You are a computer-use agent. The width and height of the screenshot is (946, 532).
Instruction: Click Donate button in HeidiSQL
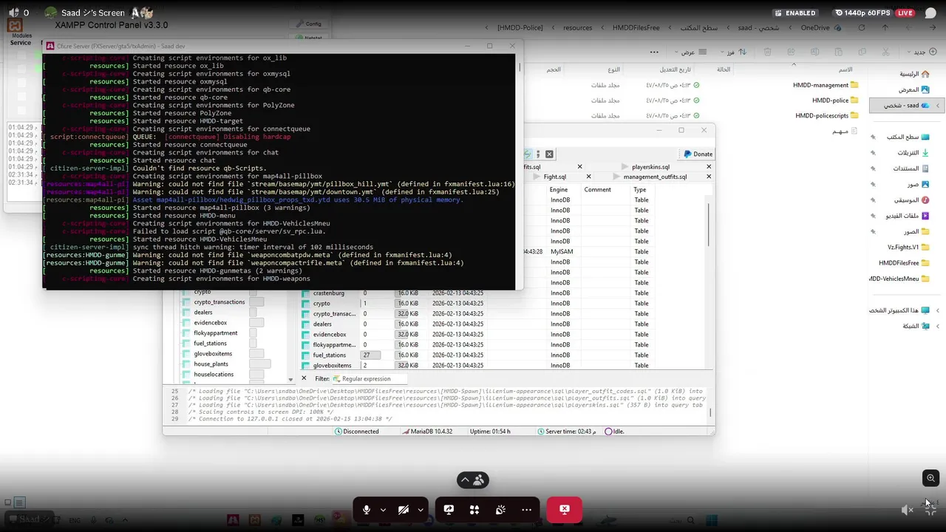(698, 154)
